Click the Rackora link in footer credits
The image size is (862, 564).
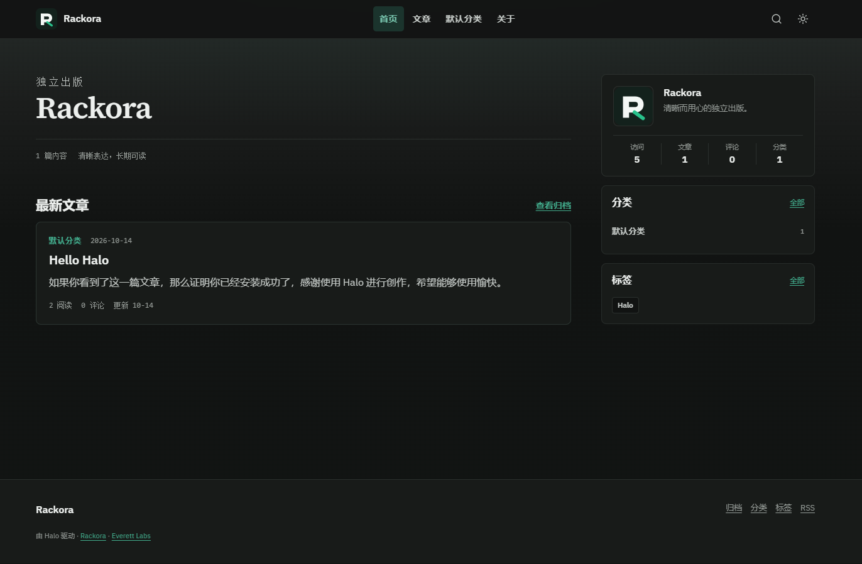point(93,536)
